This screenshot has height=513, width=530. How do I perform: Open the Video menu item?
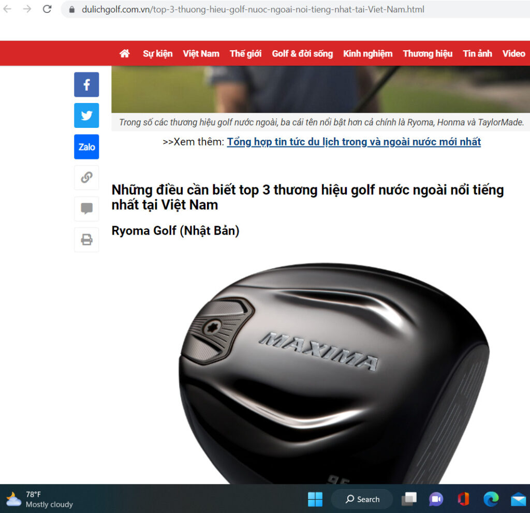[513, 54]
